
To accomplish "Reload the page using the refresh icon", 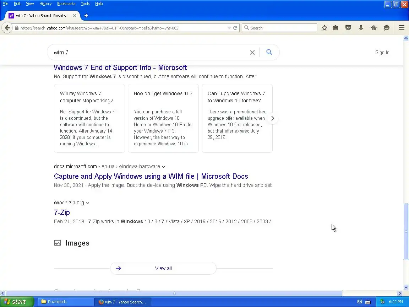I will pyautogui.click(x=235, y=28).
